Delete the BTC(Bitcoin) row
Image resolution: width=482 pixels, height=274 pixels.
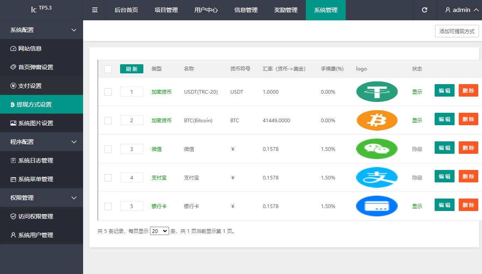click(468, 119)
